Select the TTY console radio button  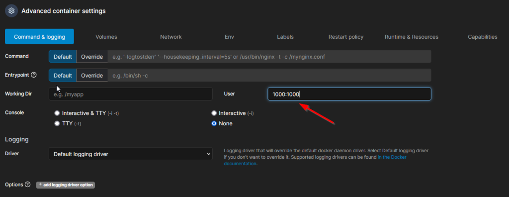point(57,123)
